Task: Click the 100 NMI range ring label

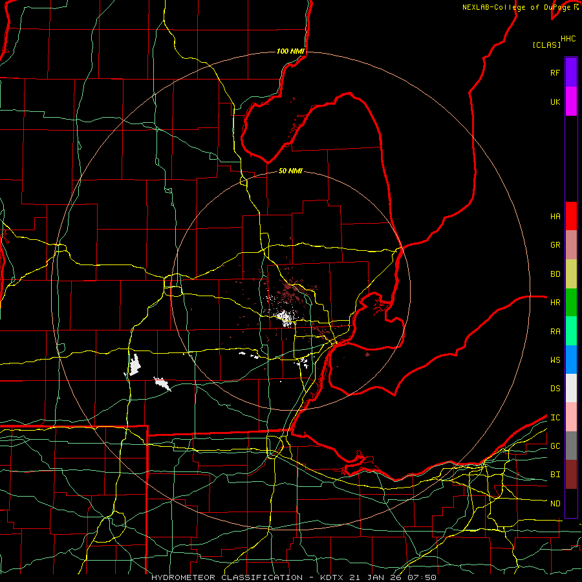Action: [x=290, y=51]
